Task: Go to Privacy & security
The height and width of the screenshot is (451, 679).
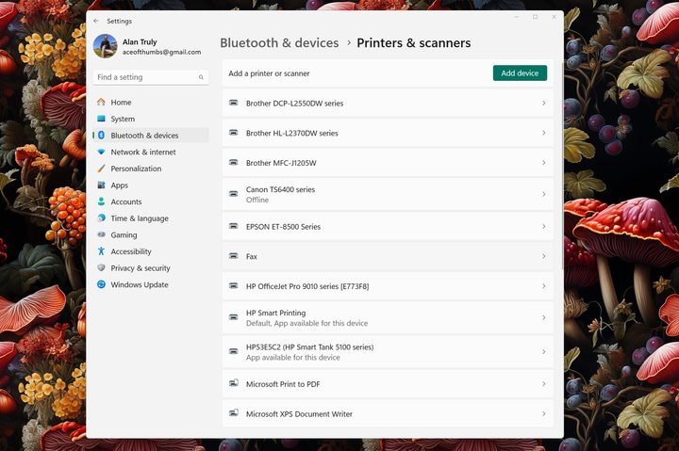Action: pyautogui.click(x=151, y=267)
